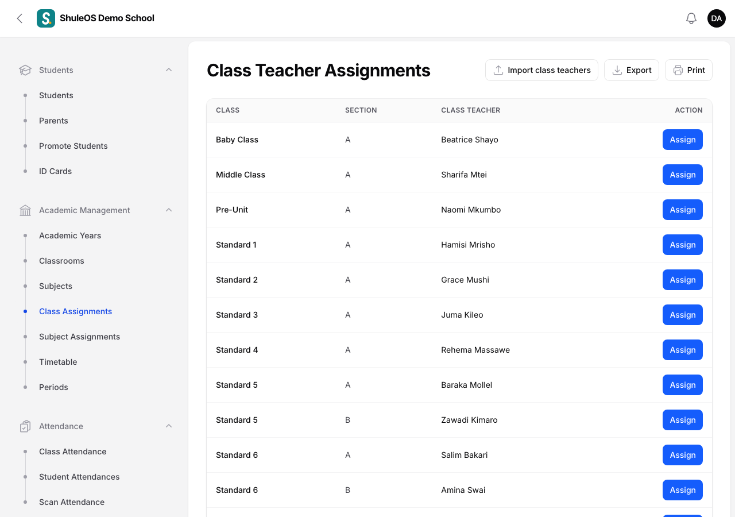Open Promote Students page
This screenshot has height=517, width=735.
(x=73, y=146)
